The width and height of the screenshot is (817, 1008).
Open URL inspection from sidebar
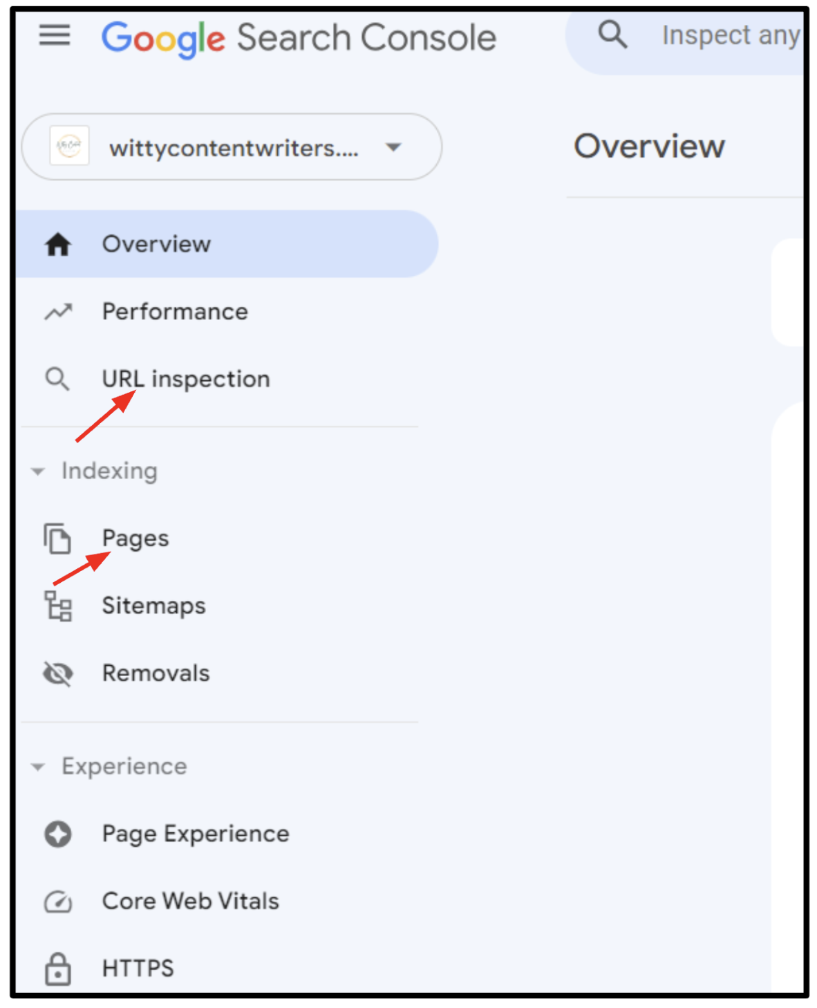coord(186,379)
